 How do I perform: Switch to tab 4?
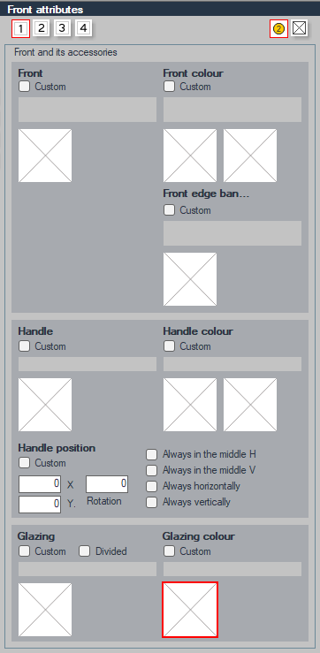[x=83, y=28]
